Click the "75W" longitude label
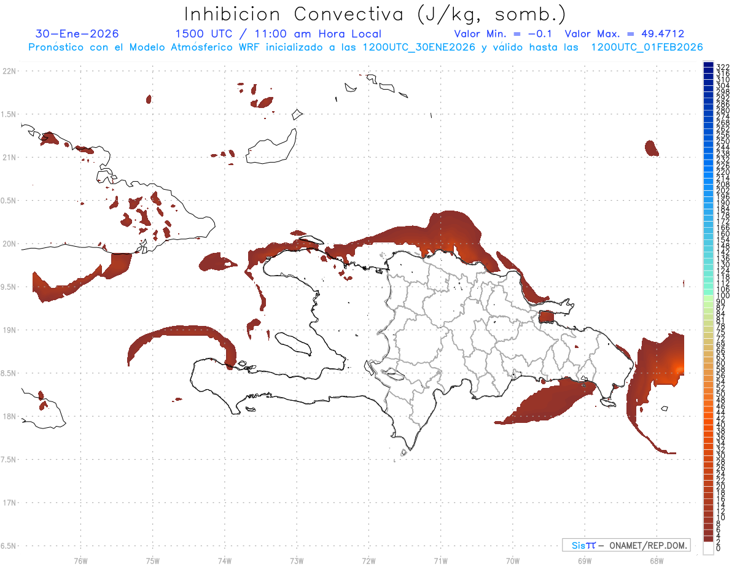This screenshot has height=569, width=737. tap(152, 560)
